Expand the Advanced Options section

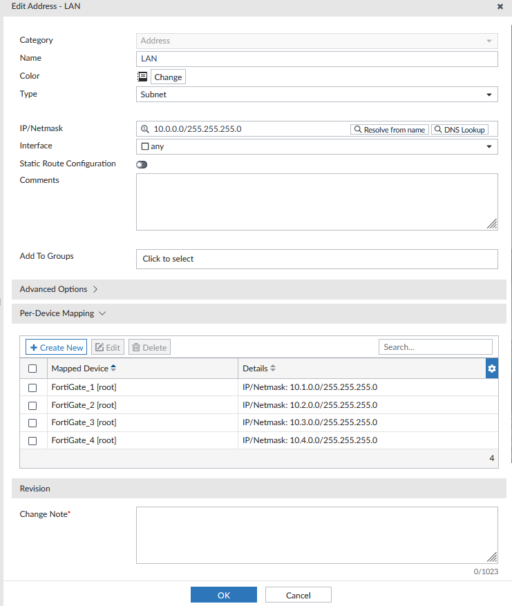[59, 289]
